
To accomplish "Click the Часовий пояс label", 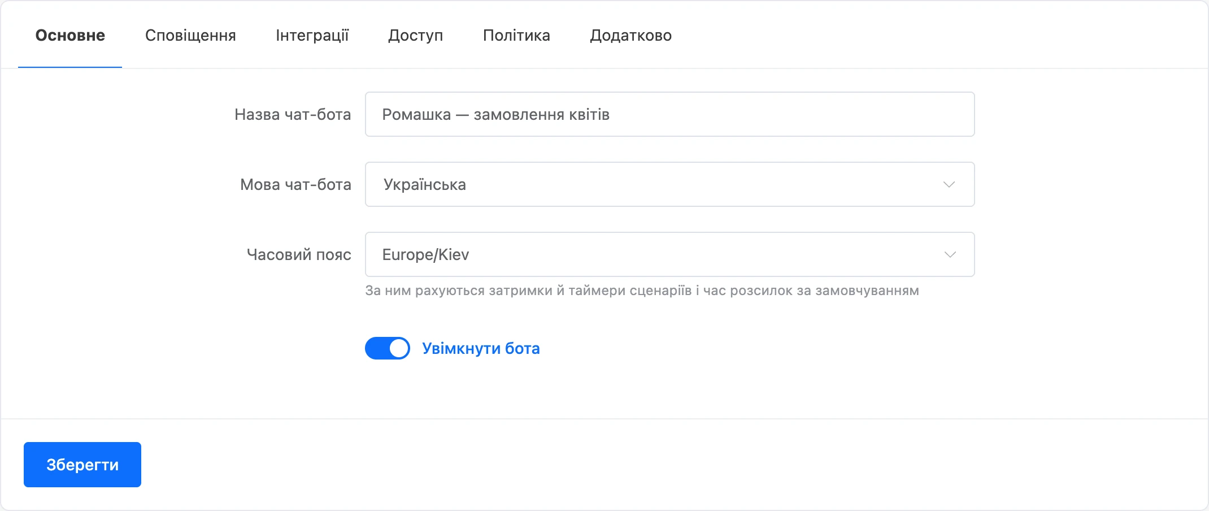I will [x=299, y=254].
